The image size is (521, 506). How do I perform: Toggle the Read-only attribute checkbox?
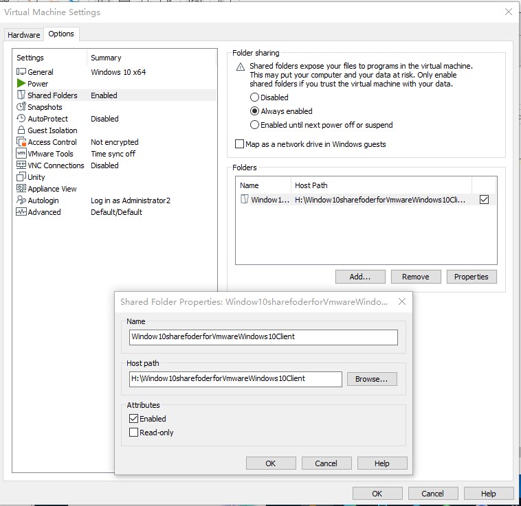point(134,433)
